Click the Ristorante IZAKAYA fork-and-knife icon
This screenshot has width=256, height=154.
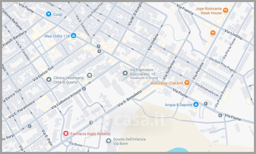coord(187,83)
